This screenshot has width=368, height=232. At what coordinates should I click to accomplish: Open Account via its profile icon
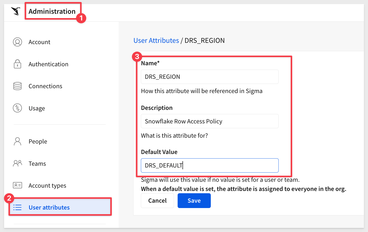[x=17, y=42]
